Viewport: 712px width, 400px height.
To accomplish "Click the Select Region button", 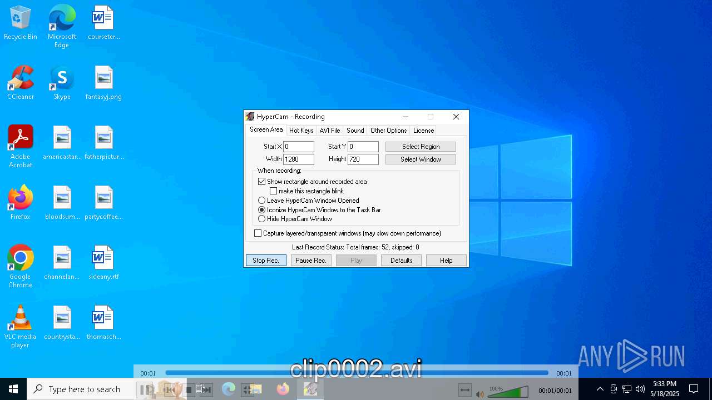I will [421, 147].
